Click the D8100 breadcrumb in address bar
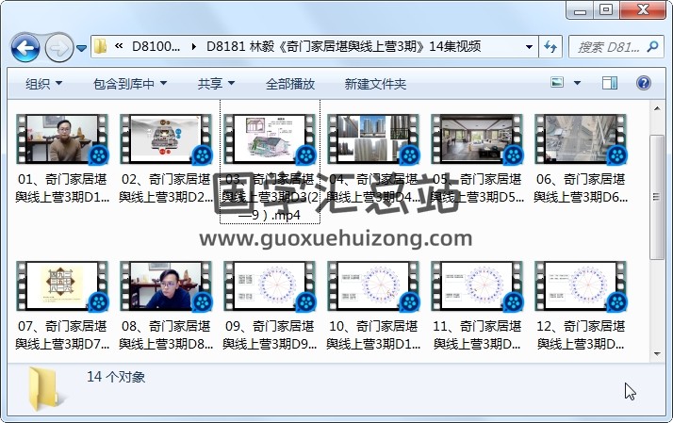Image resolution: width=673 pixels, height=423 pixels. [x=157, y=46]
